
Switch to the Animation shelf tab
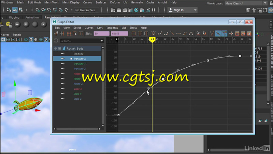(x=32, y=17)
